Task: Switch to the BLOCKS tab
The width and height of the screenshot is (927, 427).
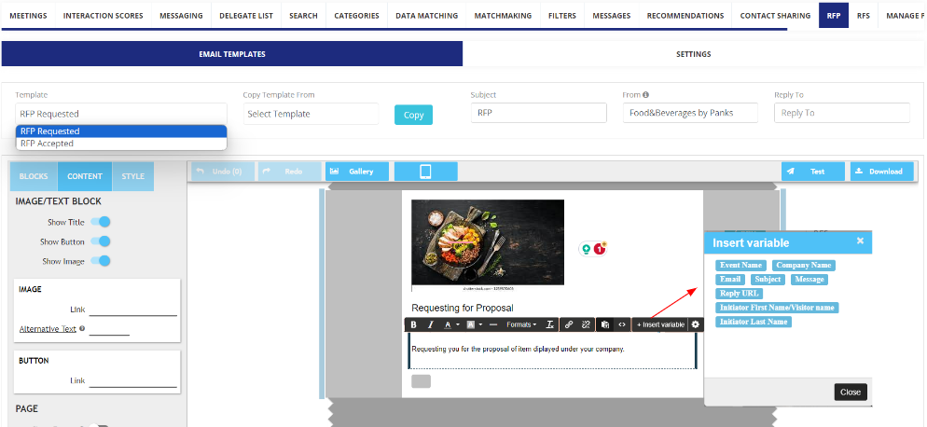Action: [x=34, y=176]
